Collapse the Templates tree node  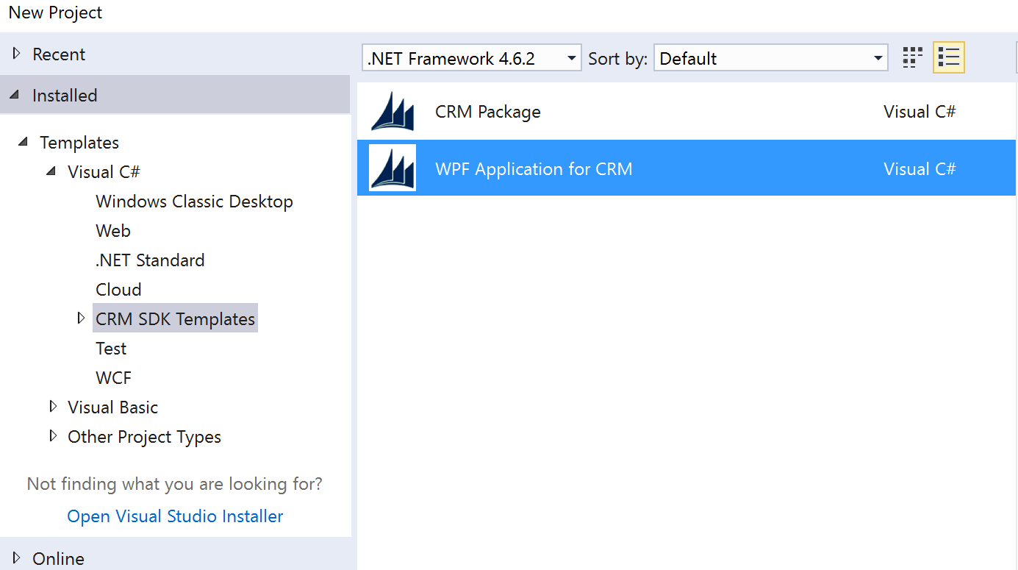tap(24, 142)
